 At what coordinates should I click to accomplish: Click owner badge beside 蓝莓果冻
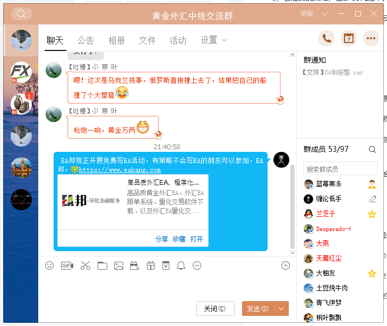point(372,184)
